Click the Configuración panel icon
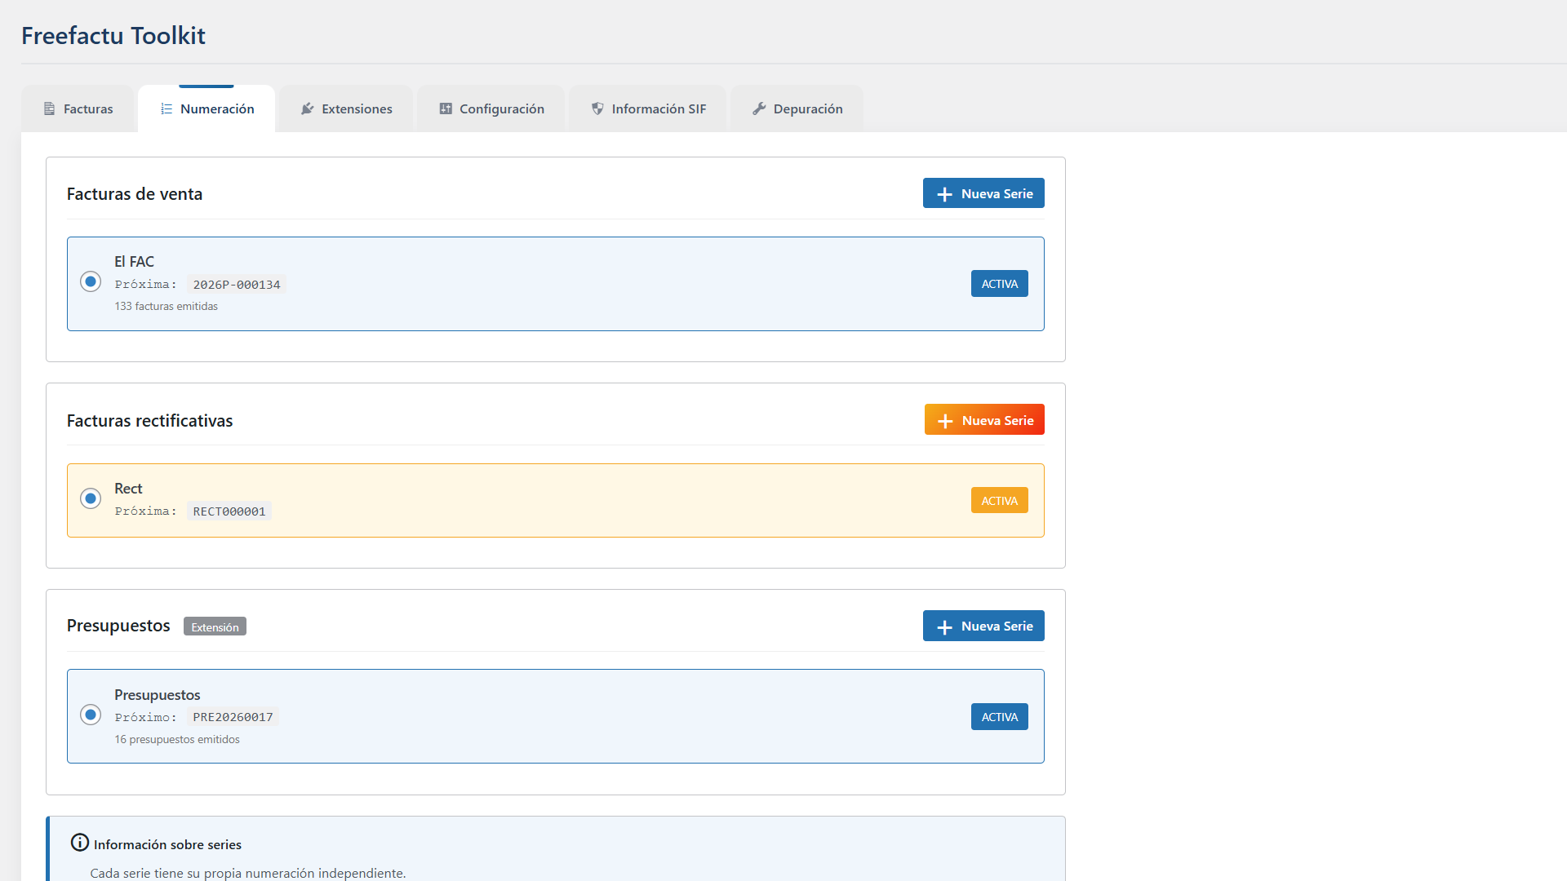Screen dimensions: 1567x881 (x=446, y=108)
